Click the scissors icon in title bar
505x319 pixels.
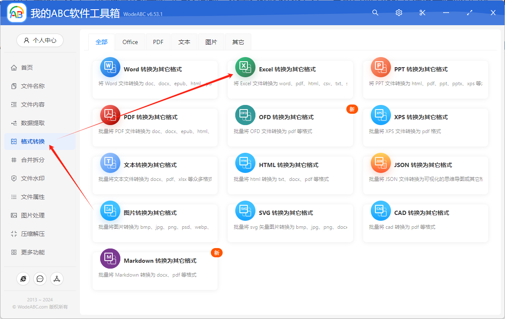pos(423,13)
